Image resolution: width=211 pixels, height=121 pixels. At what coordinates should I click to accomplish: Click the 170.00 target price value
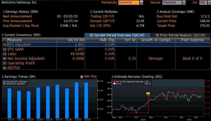[205, 26]
